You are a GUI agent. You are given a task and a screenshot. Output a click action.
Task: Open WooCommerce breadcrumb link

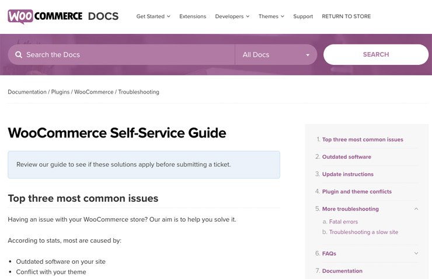click(x=93, y=92)
